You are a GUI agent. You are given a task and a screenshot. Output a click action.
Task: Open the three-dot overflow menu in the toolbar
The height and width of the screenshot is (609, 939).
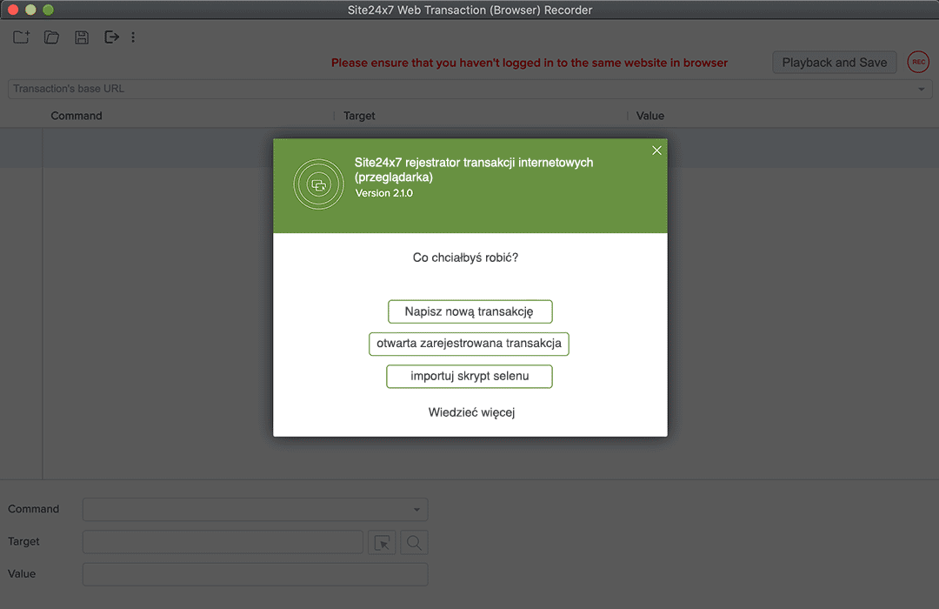[x=133, y=37]
